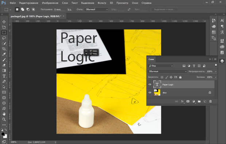Click the Слои panel tab
226x144 pixels.
click(151, 59)
